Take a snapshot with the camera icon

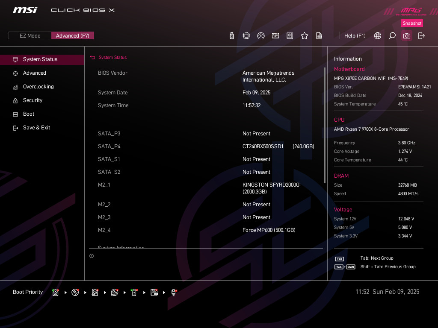point(407,36)
